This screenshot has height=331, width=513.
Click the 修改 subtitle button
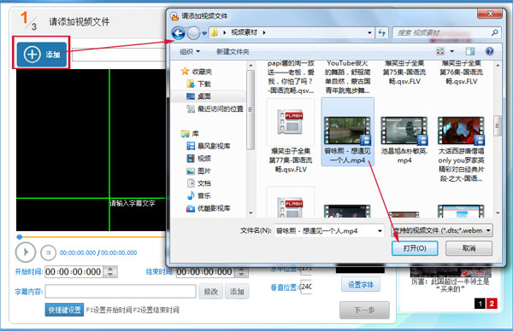point(211,292)
